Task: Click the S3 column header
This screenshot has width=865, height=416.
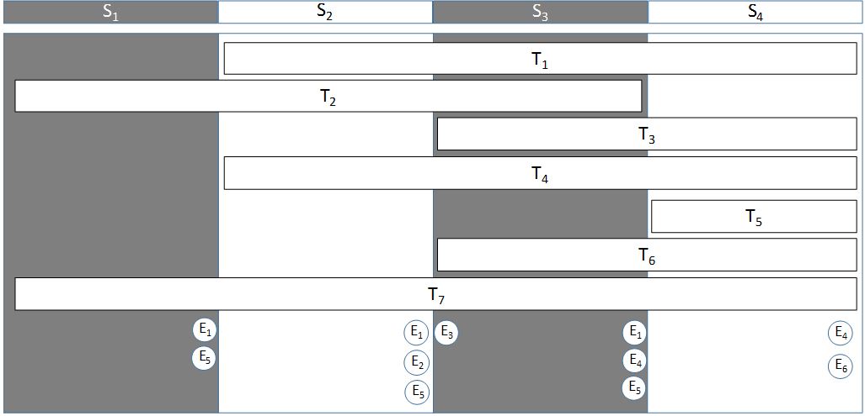Action: click(540, 12)
